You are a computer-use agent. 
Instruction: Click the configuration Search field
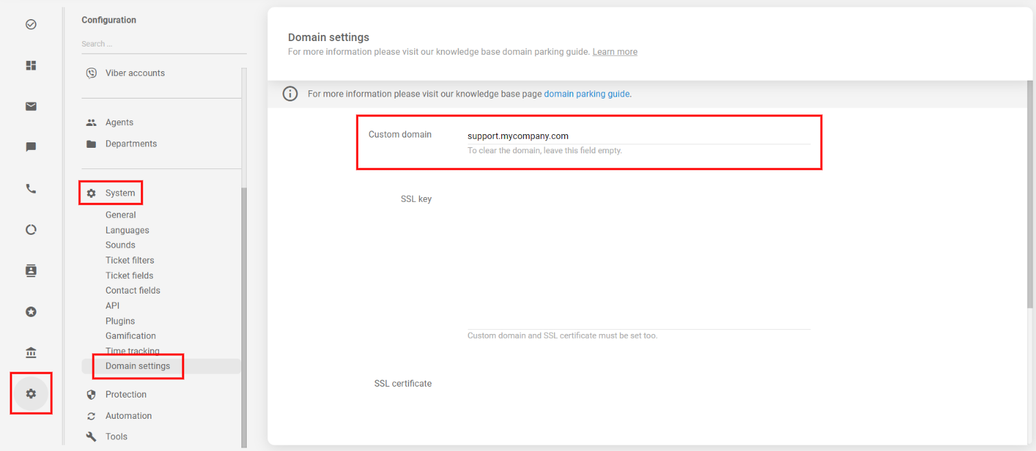tap(163, 44)
